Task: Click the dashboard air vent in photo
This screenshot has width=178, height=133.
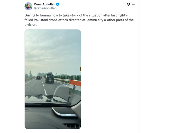Action: click(73, 126)
